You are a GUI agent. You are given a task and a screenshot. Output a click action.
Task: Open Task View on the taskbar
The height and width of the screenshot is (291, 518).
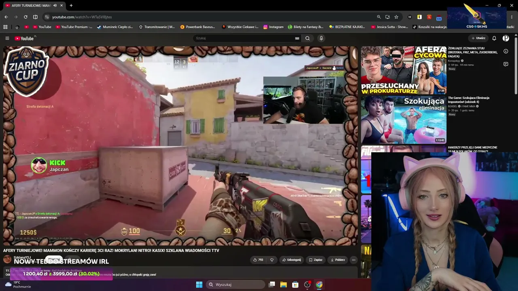pyautogui.click(x=272, y=285)
